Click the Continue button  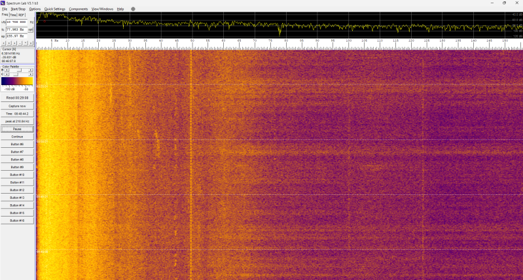[17, 137]
